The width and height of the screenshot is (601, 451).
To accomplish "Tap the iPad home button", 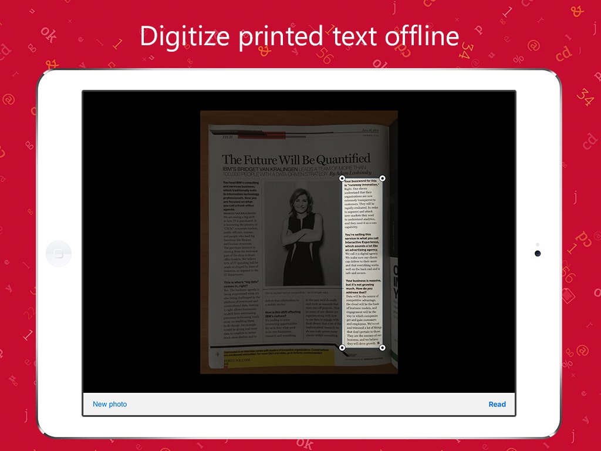I will (58, 254).
